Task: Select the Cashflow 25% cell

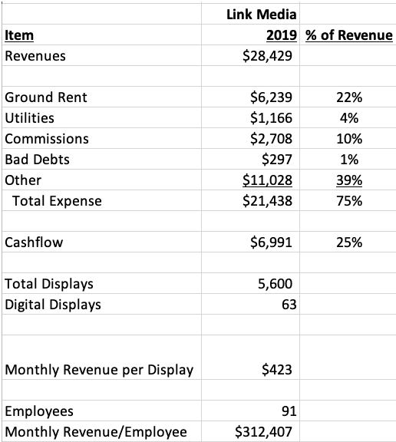Action: click(348, 242)
